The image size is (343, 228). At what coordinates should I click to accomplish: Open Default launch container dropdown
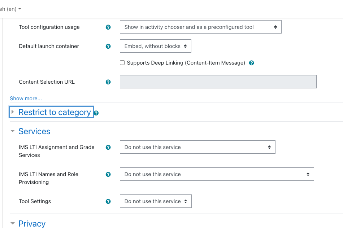pos(156,46)
